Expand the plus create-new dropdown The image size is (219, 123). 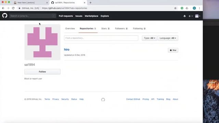coord(191,16)
